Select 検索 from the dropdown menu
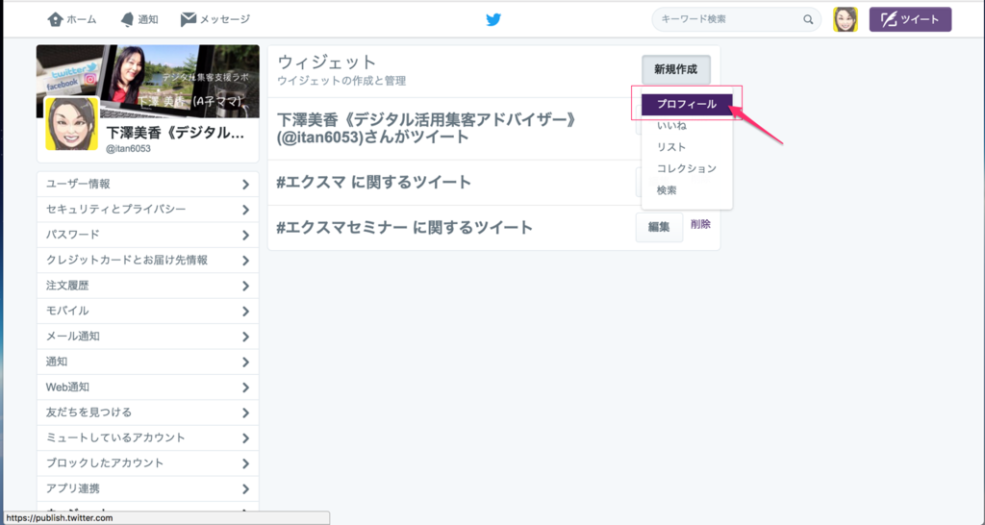 687,189
